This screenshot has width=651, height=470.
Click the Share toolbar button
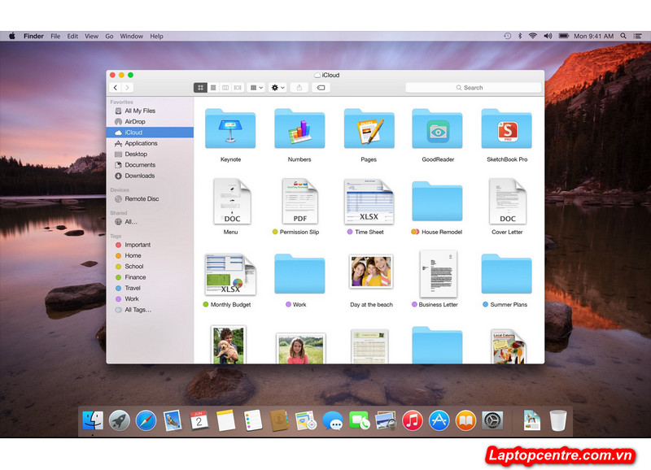coord(299,88)
